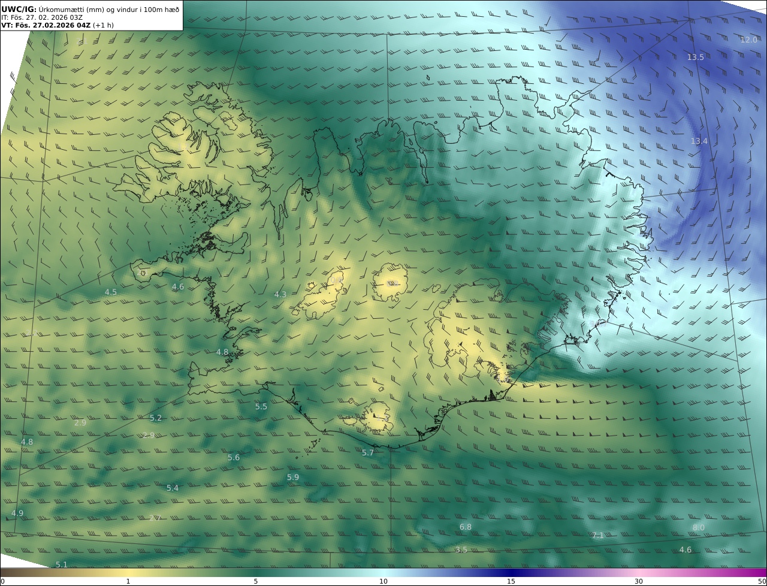Pick the 5.7 value label near the south coast
Image resolution: width=767 pixels, height=586 pixels.
coord(368,452)
